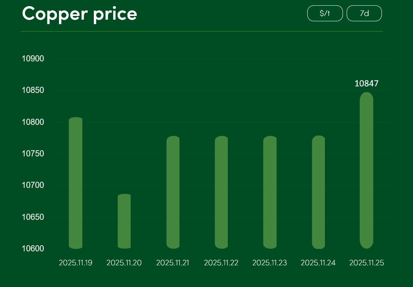Click the Copper price chart title

(x=79, y=14)
